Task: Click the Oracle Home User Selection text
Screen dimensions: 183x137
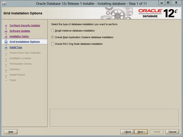Action: click(x=25, y=53)
